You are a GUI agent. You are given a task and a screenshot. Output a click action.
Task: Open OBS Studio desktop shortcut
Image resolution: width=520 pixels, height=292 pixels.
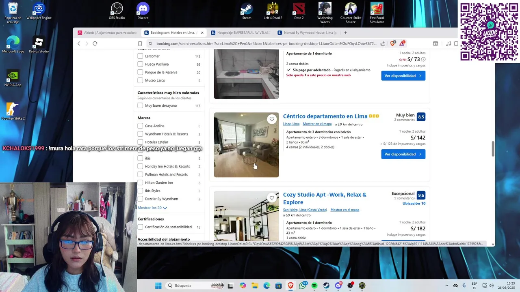117,11
